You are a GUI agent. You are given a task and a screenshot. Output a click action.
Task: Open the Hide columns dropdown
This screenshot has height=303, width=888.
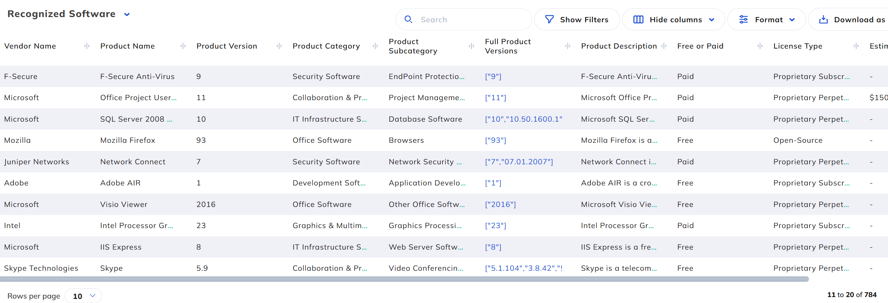(673, 19)
